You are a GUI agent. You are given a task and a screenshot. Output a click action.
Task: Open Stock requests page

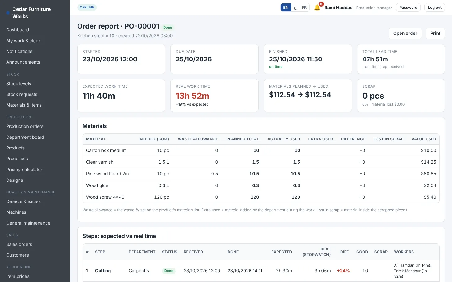[22, 94]
